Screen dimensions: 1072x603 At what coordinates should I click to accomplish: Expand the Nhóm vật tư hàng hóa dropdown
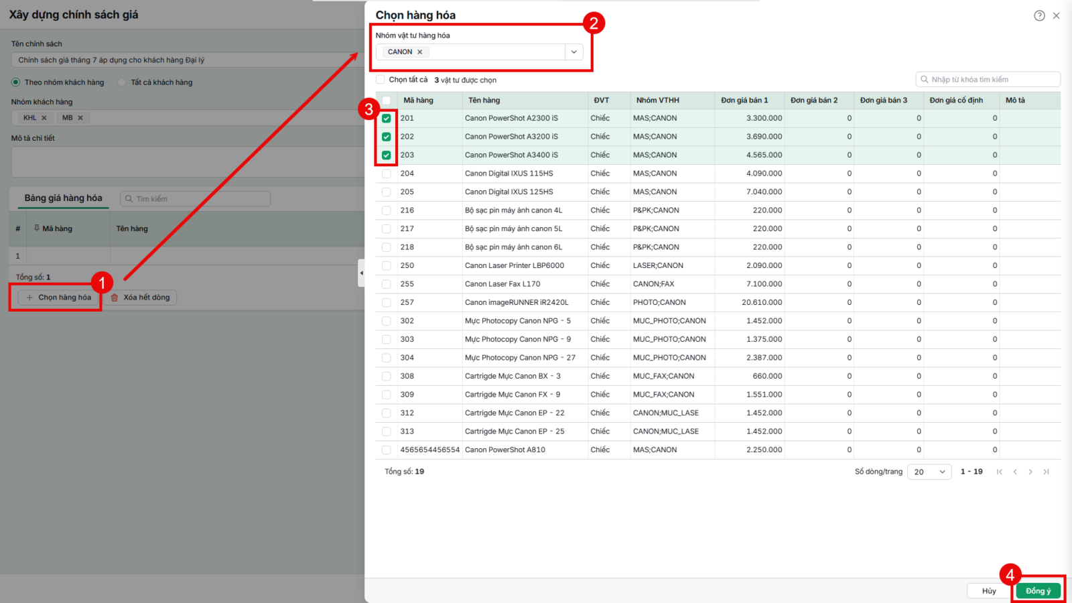[x=574, y=52]
